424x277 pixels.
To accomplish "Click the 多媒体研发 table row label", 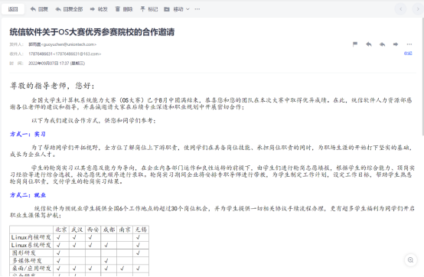I will coord(27,261).
